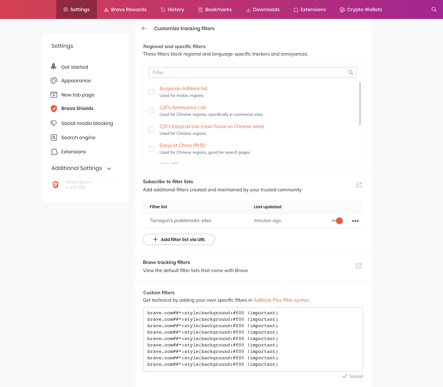Click the Crypto Wallets icon in top bar
The width and height of the screenshot is (443, 387).
[x=342, y=10]
